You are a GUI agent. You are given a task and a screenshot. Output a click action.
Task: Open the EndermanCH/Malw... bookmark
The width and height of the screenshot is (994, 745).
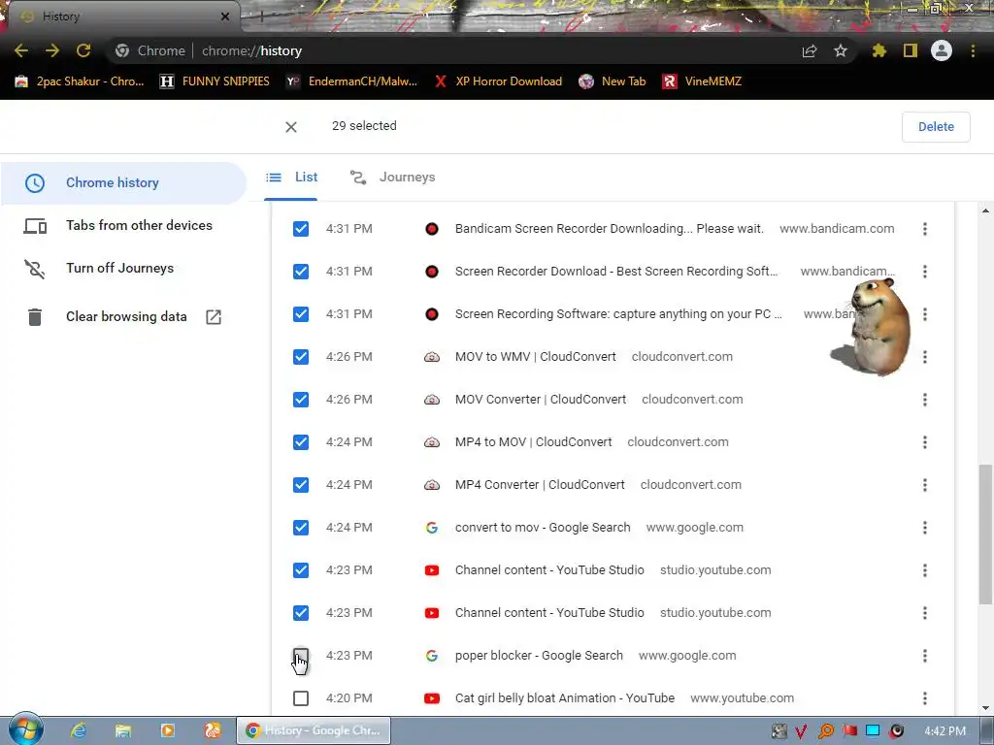(351, 81)
